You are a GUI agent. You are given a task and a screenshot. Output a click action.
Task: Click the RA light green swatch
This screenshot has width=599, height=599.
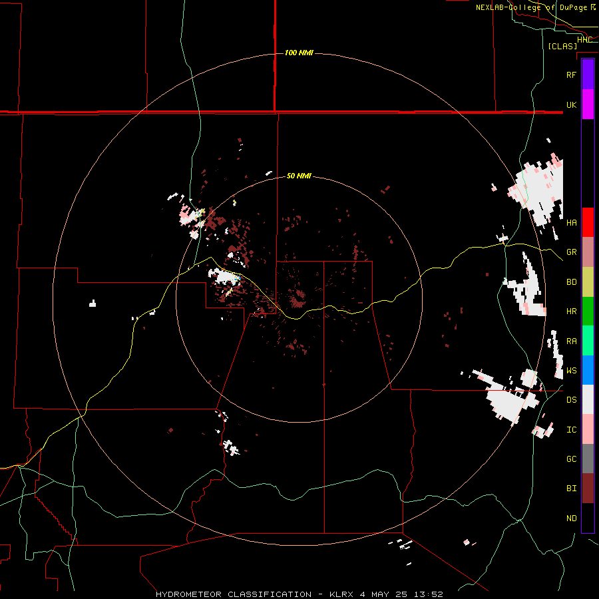point(588,341)
